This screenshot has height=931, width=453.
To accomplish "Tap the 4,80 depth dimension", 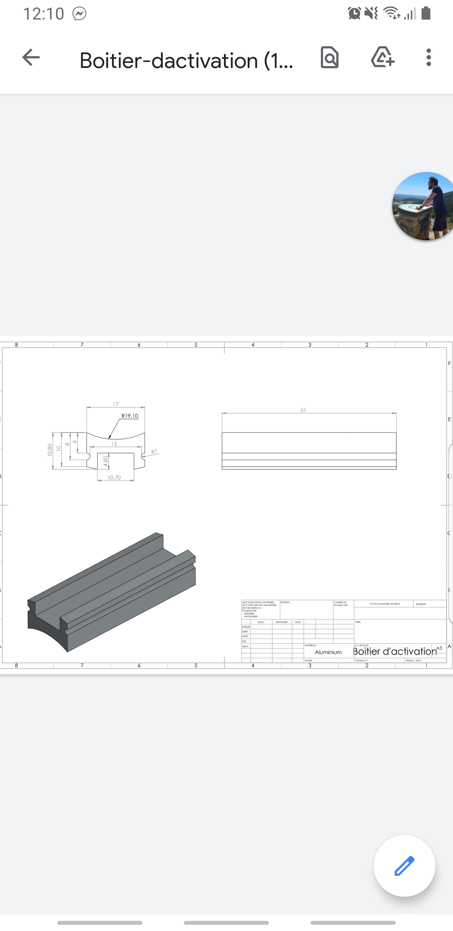I will coord(105,461).
